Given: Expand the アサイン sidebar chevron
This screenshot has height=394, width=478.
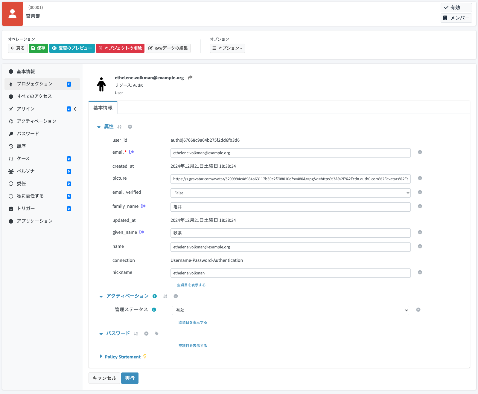Looking at the screenshot, I should [75, 109].
